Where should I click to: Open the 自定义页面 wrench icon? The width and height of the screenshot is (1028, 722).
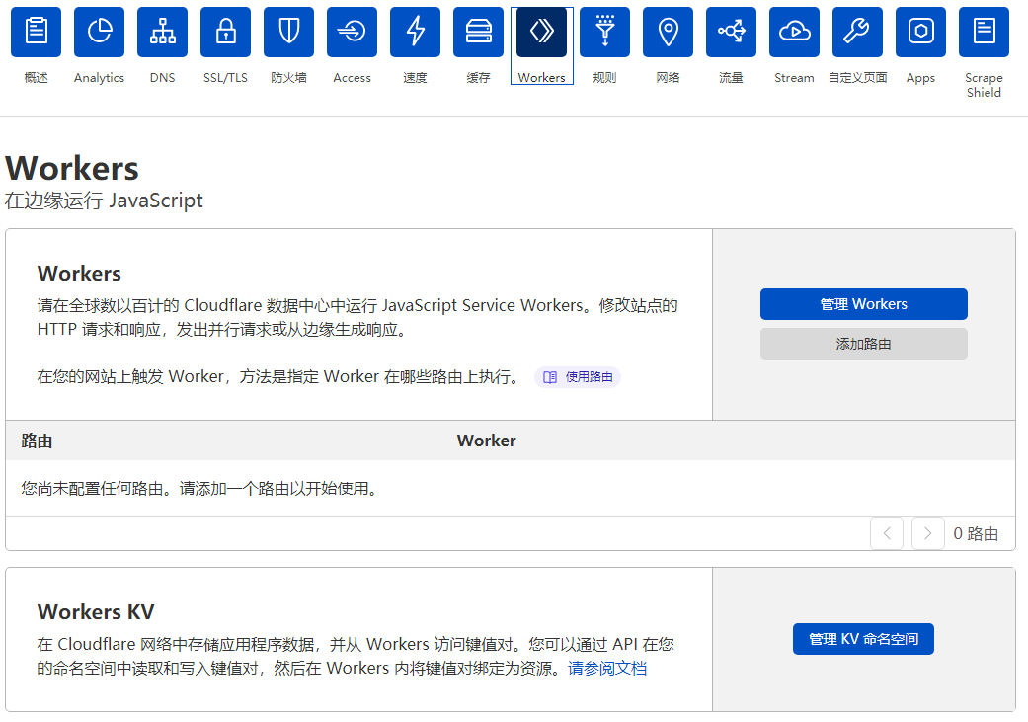click(857, 32)
